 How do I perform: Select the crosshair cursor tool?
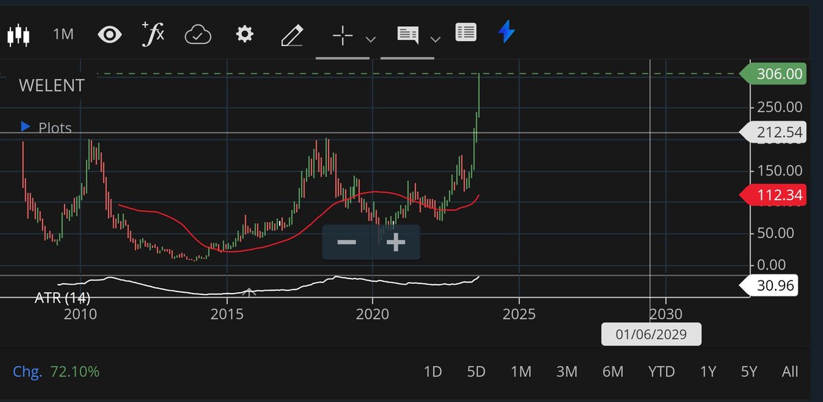342,36
